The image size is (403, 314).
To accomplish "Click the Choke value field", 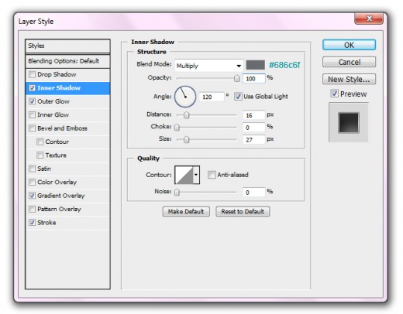I will coord(253,128).
